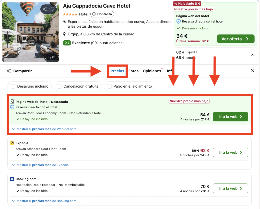The width and height of the screenshot is (260, 209).
Task: Switch to the Fotos tab
Action: 134,71
